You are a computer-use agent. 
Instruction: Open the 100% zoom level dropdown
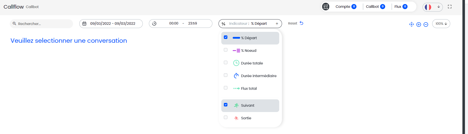tap(441, 24)
